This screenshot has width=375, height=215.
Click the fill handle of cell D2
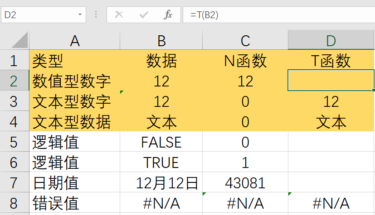[374, 90]
